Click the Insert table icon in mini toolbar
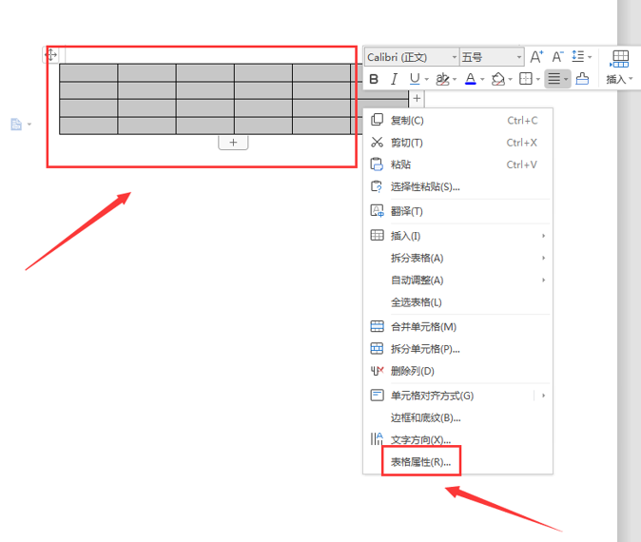Screen dimensions: 641x542 tap(620, 59)
